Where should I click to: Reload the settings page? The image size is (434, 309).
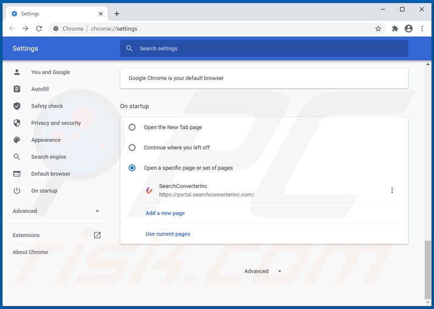point(39,29)
